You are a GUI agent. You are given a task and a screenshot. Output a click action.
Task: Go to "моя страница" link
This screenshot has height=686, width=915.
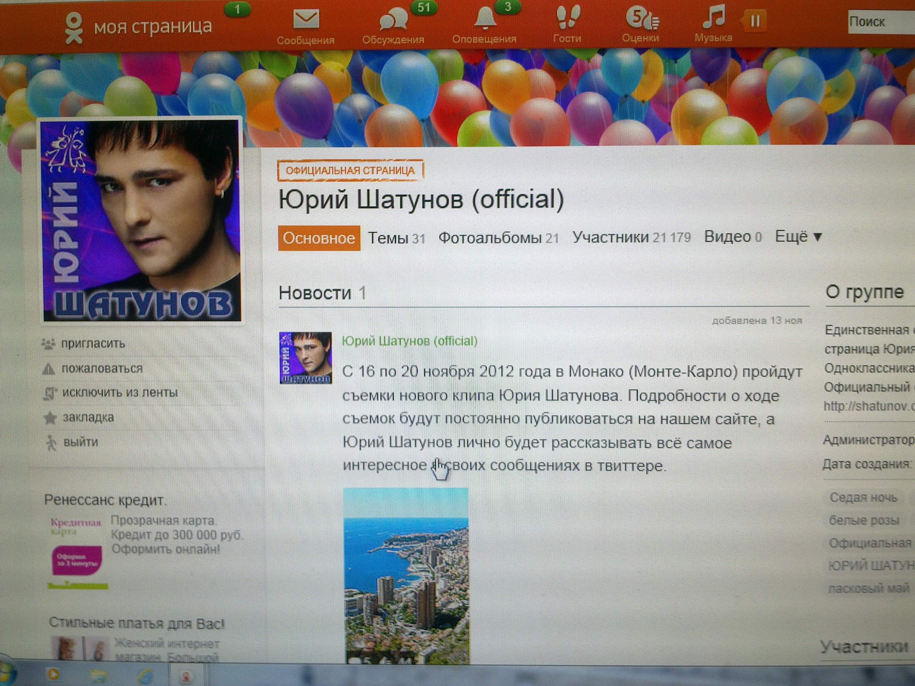tap(153, 27)
